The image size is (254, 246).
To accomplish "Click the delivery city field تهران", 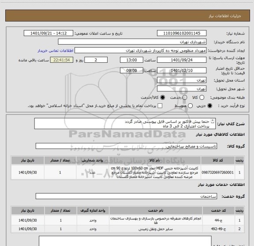I will coord(182,89).
